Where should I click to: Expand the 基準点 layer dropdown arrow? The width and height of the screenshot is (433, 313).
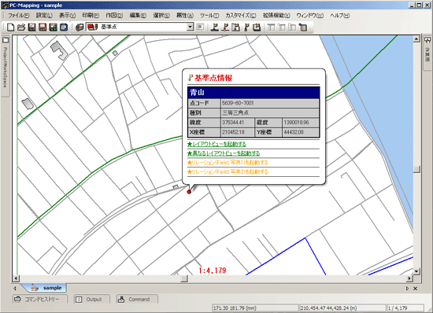190,27
